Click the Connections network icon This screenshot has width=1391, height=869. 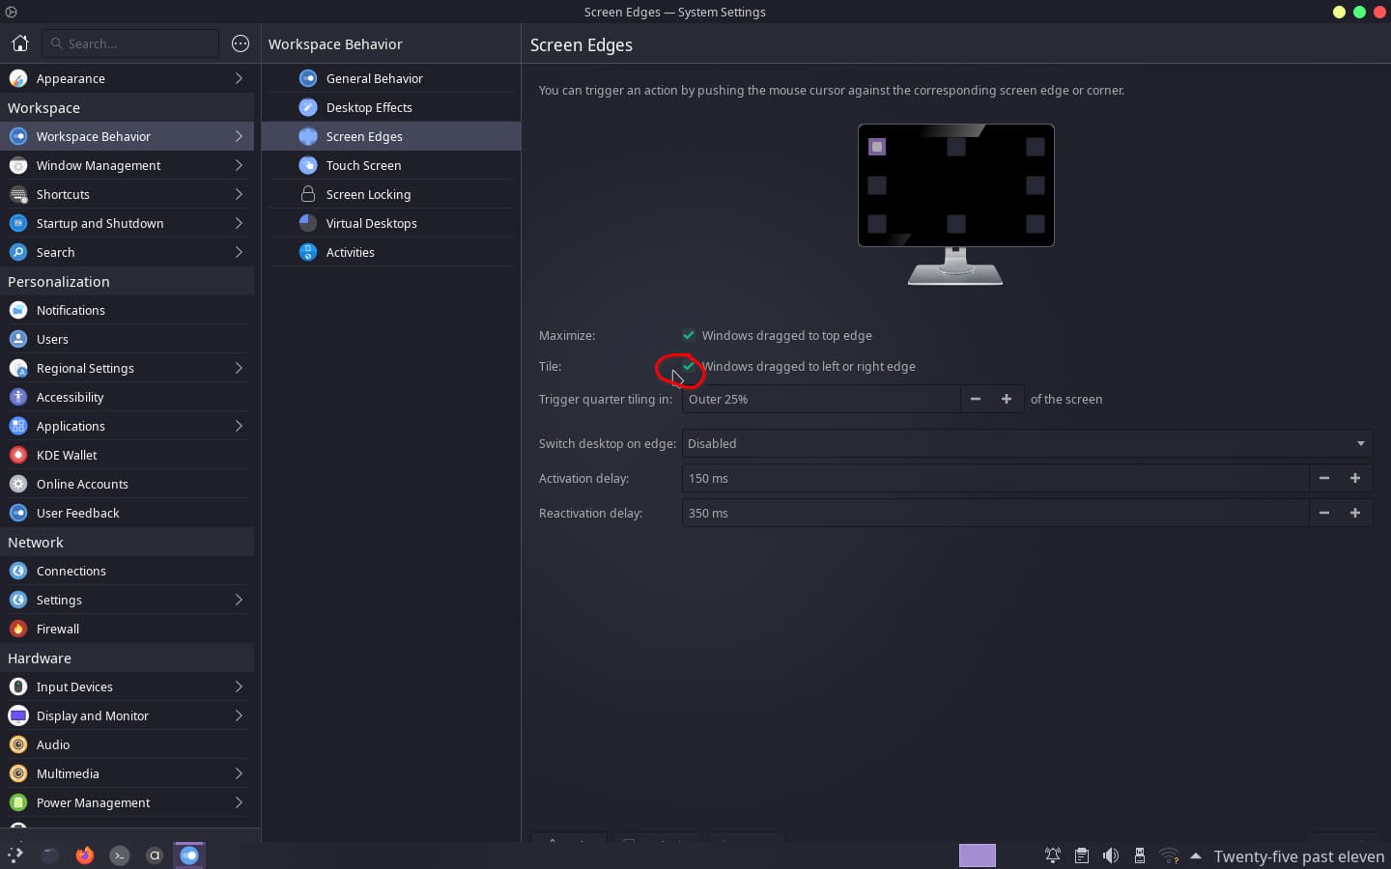[18, 571]
